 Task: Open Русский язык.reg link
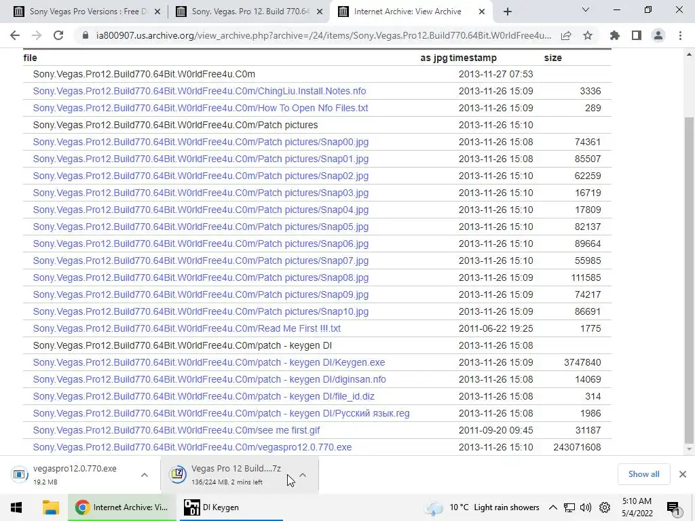click(221, 413)
